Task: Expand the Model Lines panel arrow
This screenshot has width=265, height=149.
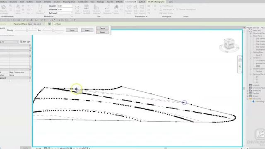Action: (x=72, y=17)
